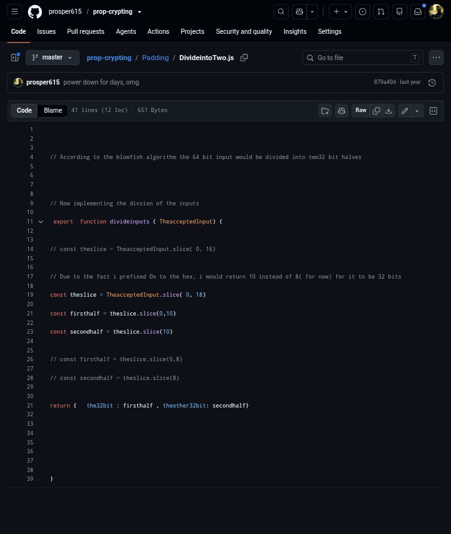The image size is (451, 534).
Task: Navigate to prop-crypting breadcrumb
Action: point(109,58)
